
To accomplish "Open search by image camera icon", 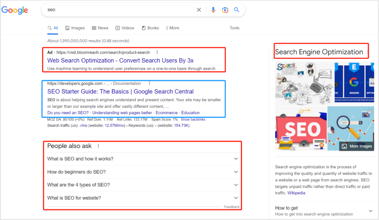I will coord(225,10).
